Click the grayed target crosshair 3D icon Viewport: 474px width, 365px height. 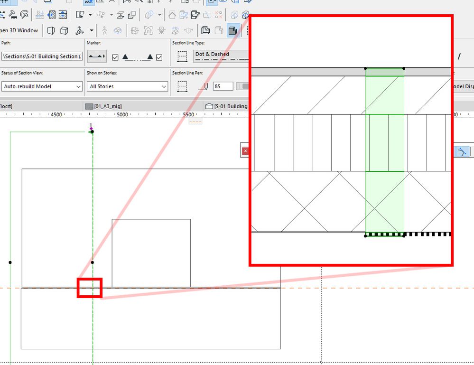pyautogui.click(x=135, y=30)
